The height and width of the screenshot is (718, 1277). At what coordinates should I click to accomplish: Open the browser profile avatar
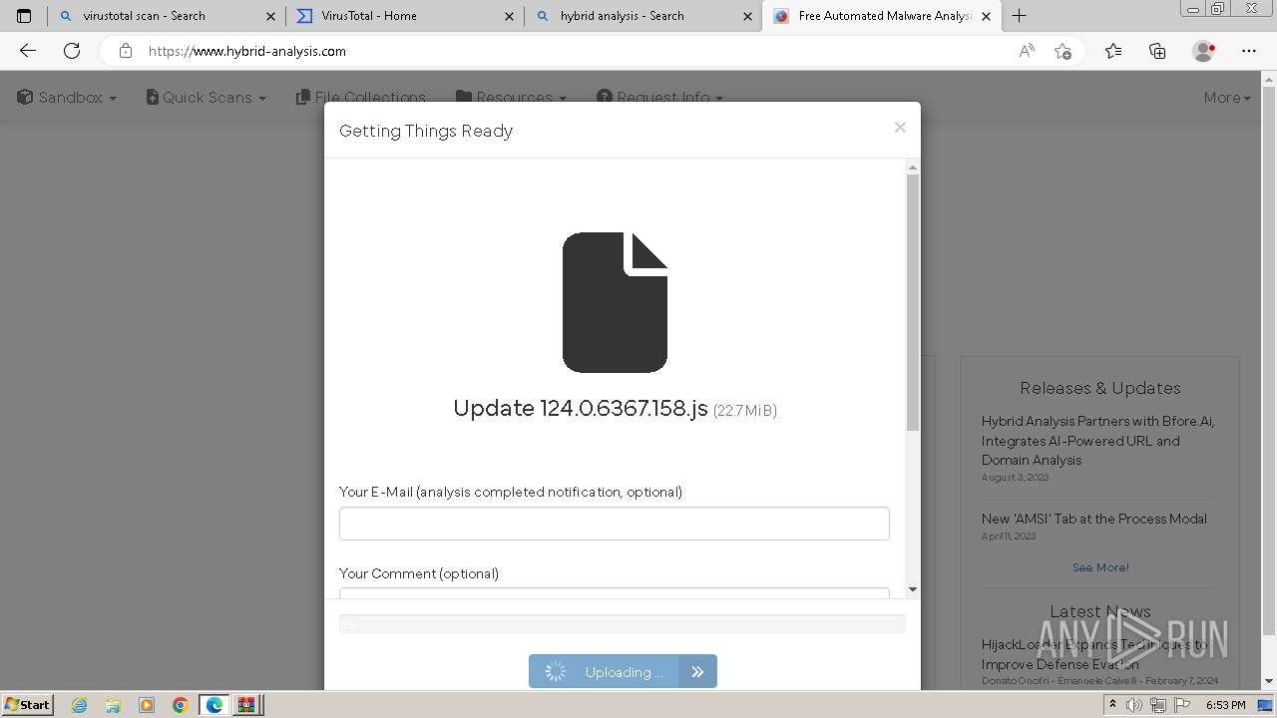(1204, 51)
